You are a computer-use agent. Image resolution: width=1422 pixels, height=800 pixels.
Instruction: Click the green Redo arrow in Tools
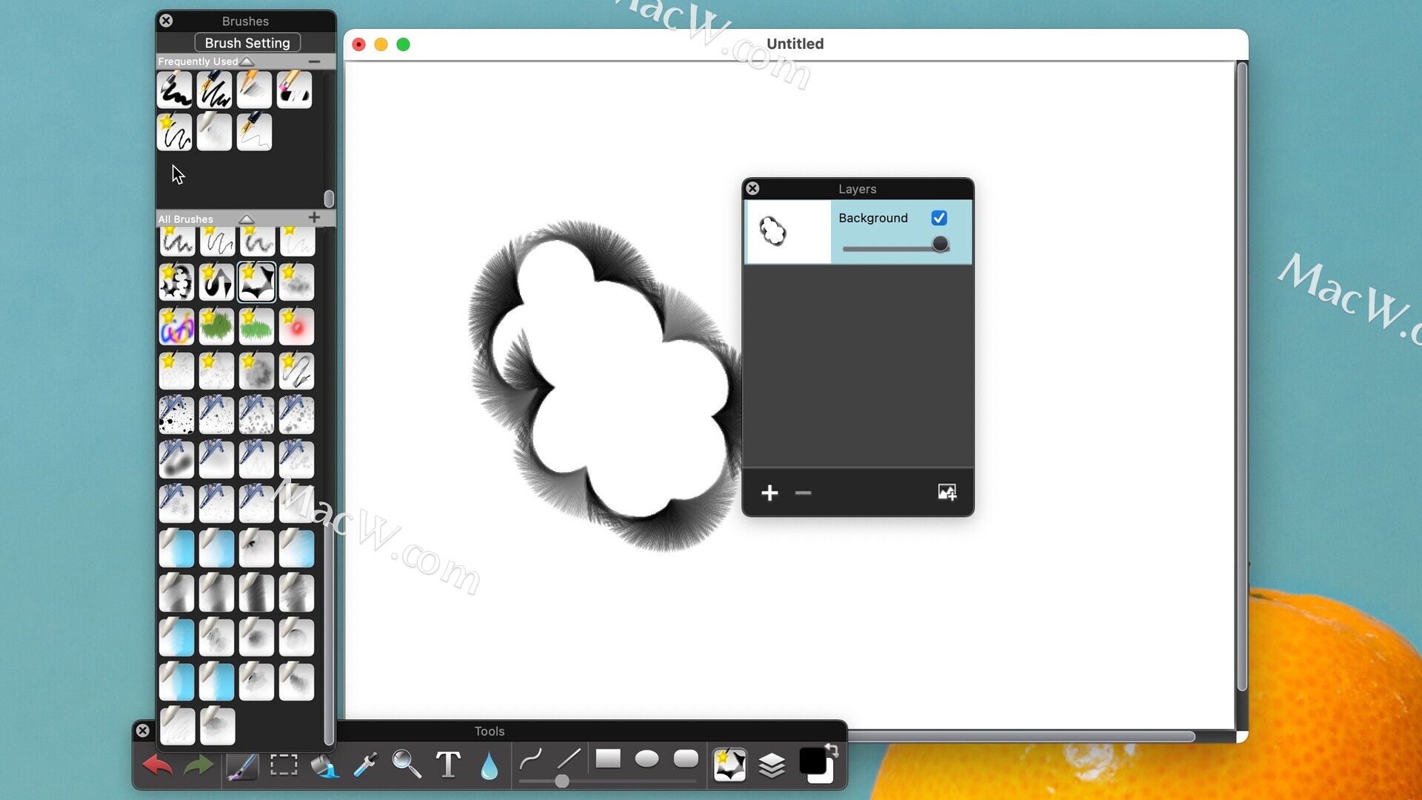click(198, 765)
